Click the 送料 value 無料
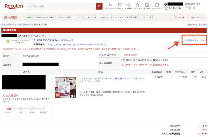208x137 pixels. 204,77
